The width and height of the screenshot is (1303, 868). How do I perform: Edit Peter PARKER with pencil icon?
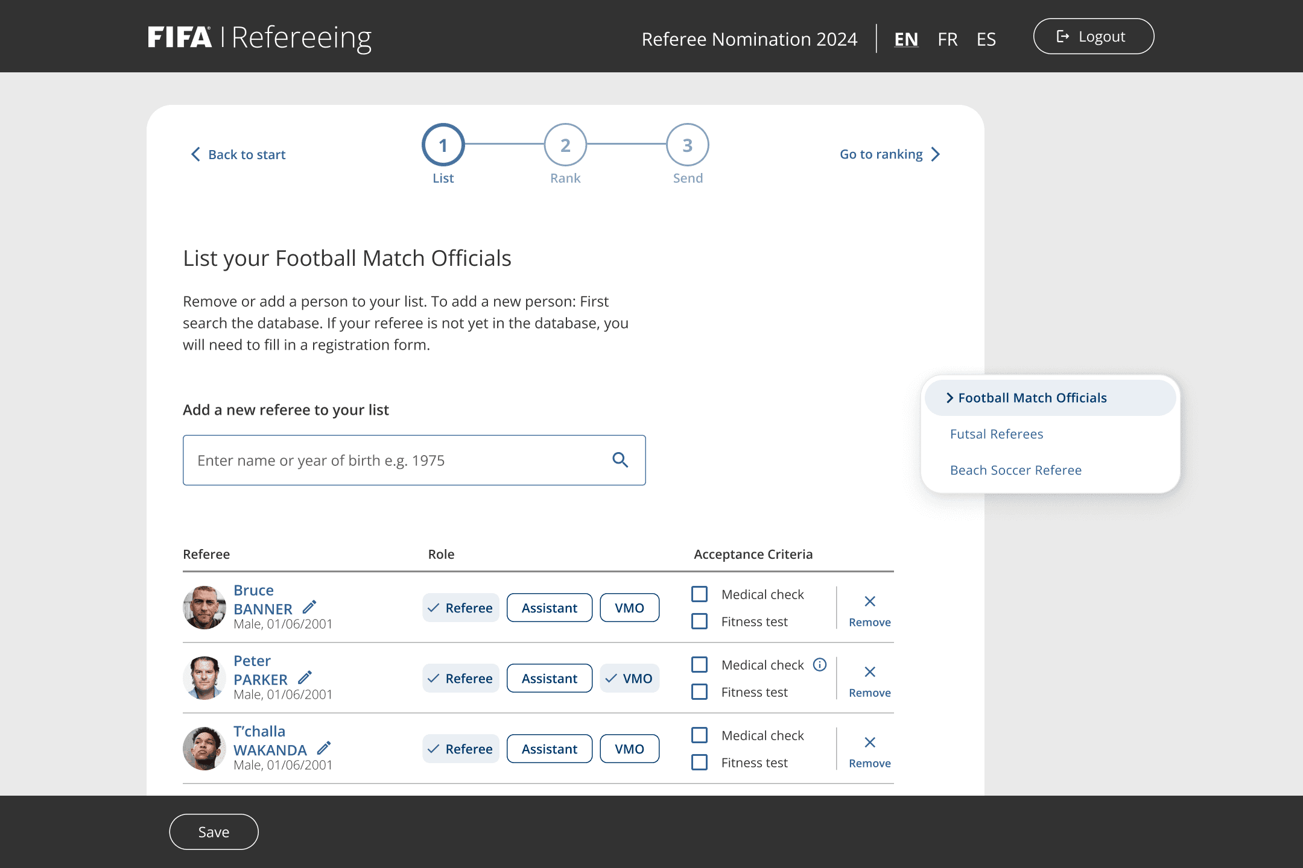305,678
